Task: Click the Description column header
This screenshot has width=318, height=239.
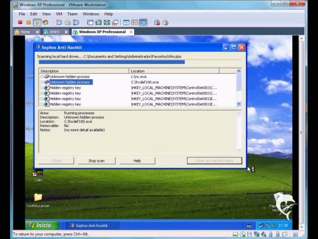Action: click(84, 71)
